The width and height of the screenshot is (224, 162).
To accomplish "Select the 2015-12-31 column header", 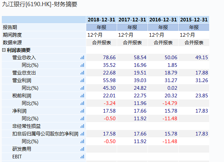I will tap(194, 20).
